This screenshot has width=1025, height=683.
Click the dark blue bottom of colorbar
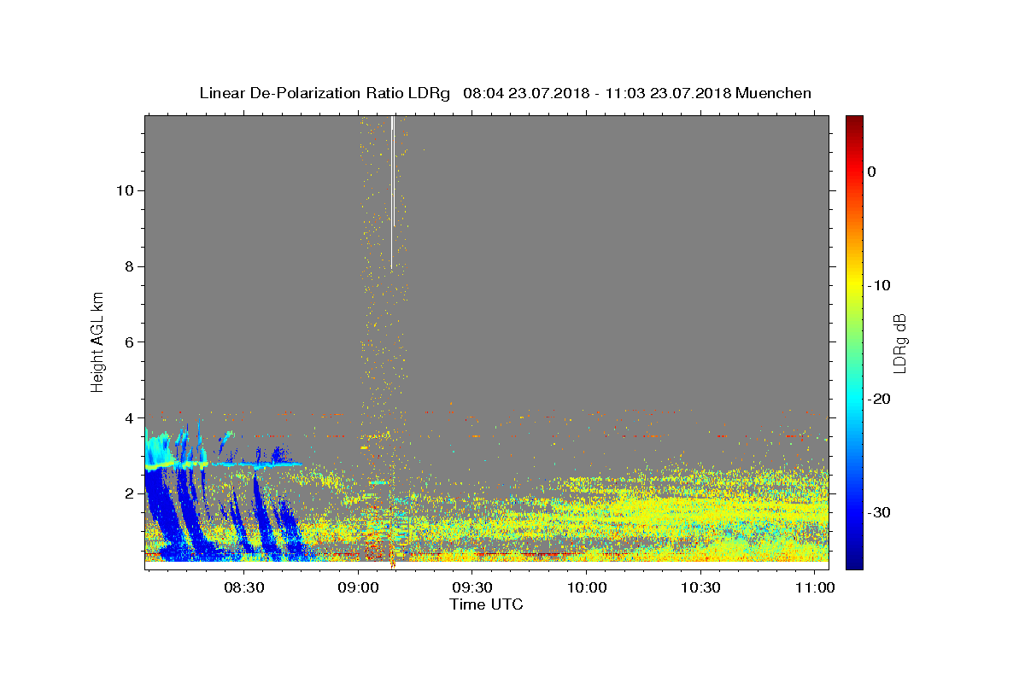pos(854,559)
